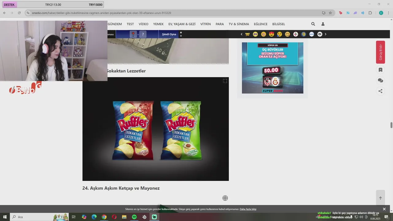This screenshot has height=221, width=393.
Task: Show previous emoji reactions with left chevron
Action: [242, 34]
